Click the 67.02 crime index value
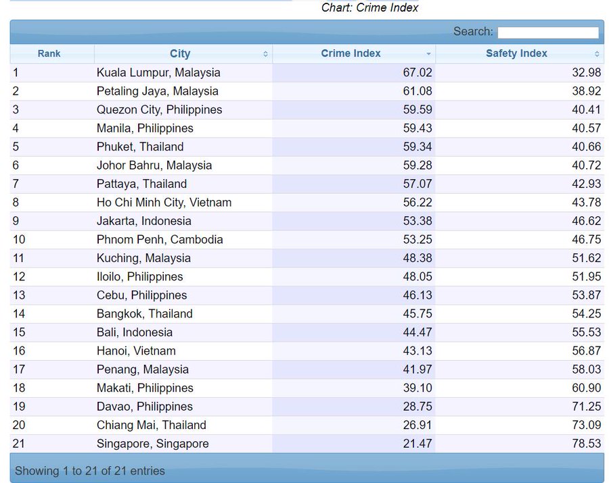This screenshot has height=483, width=609. point(418,73)
